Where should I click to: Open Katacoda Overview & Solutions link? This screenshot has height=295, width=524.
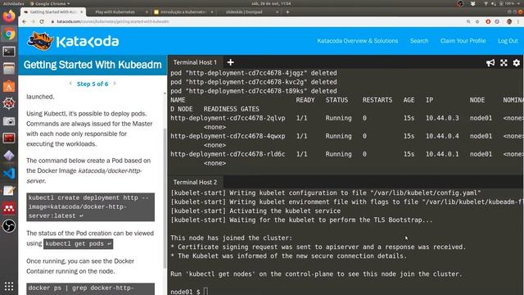pos(358,41)
